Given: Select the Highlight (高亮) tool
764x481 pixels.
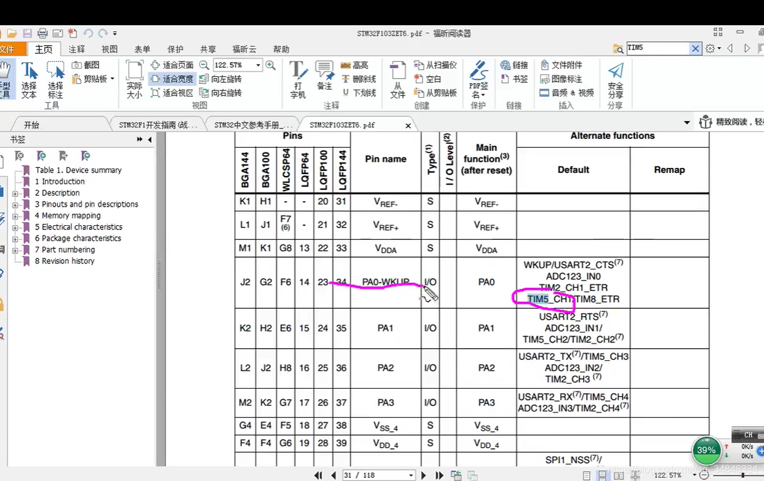Looking at the screenshot, I should 354,65.
